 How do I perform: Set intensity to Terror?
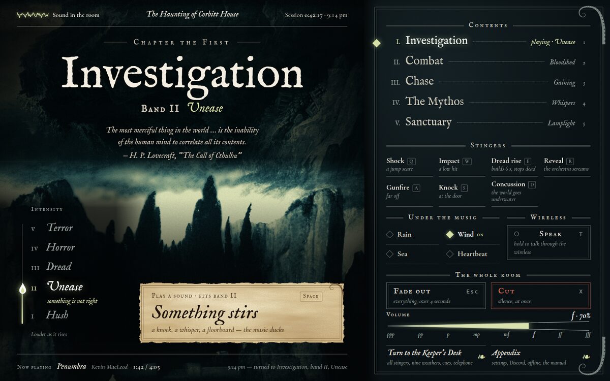[x=59, y=228]
